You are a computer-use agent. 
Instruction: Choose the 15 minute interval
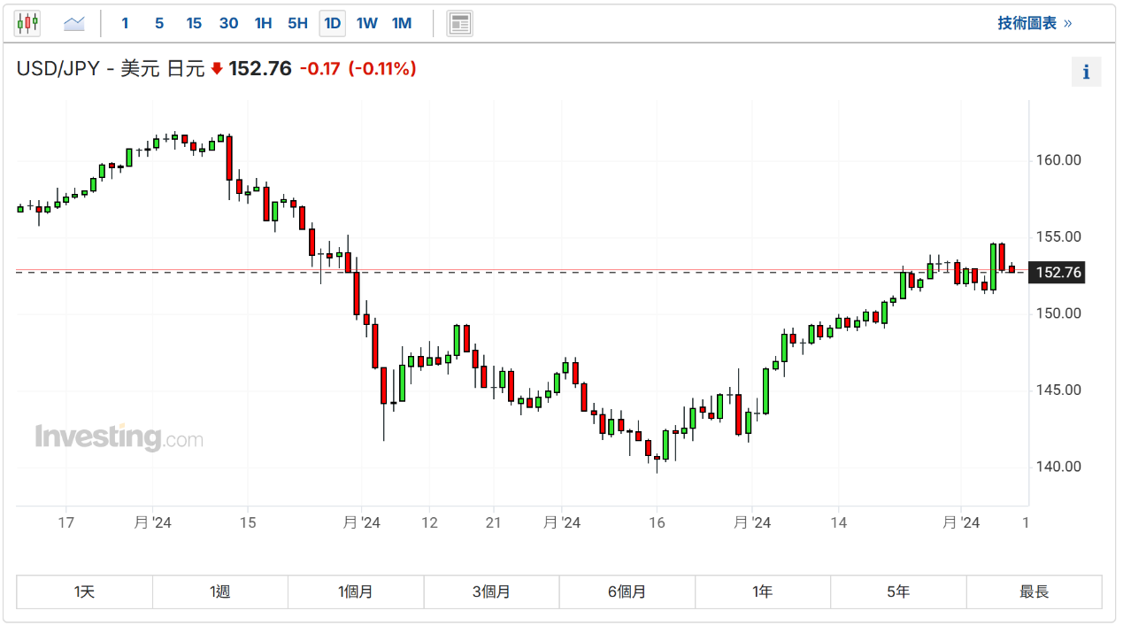tap(194, 23)
